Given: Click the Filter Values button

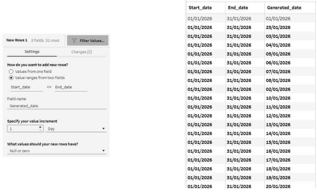Looking at the screenshot, I should [x=88, y=41].
